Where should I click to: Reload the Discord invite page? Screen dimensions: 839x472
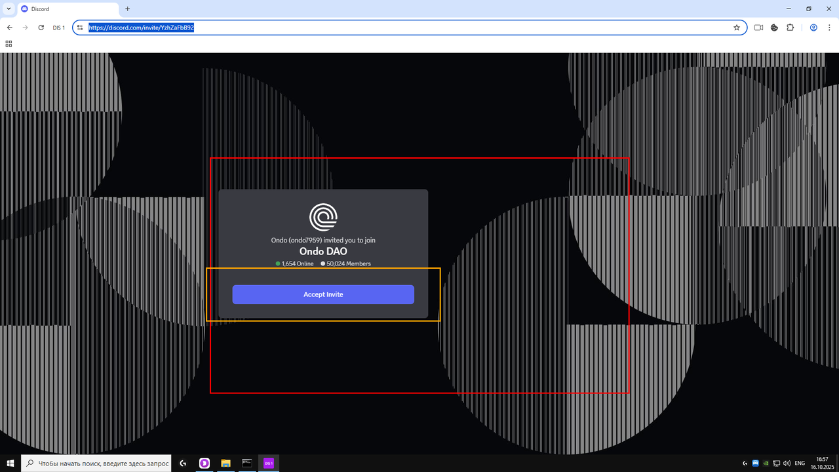(41, 28)
